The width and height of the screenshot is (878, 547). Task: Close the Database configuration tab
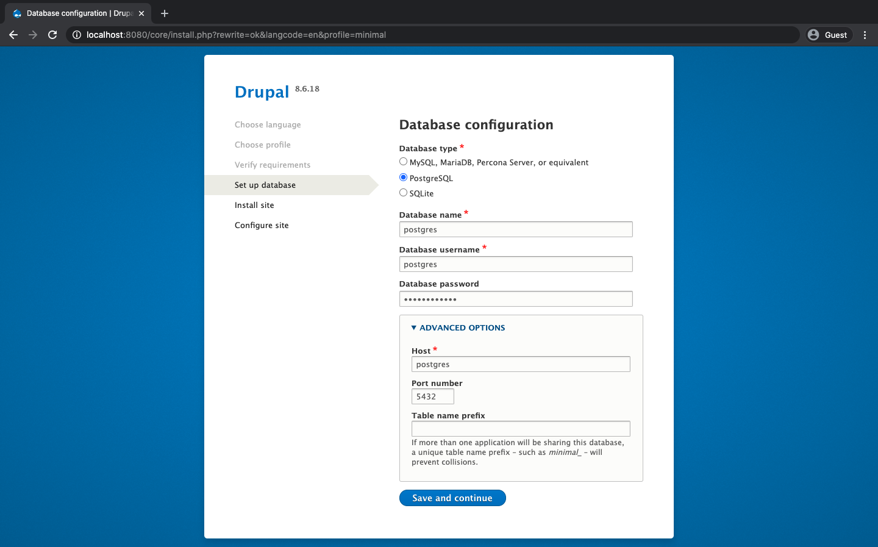pyautogui.click(x=141, y=13)
